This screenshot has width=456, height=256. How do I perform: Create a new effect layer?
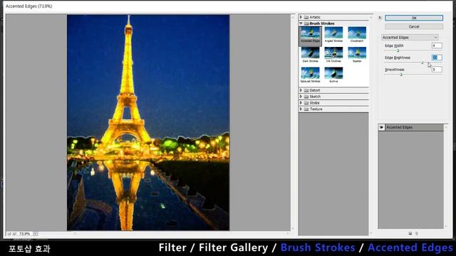point(410,233)
